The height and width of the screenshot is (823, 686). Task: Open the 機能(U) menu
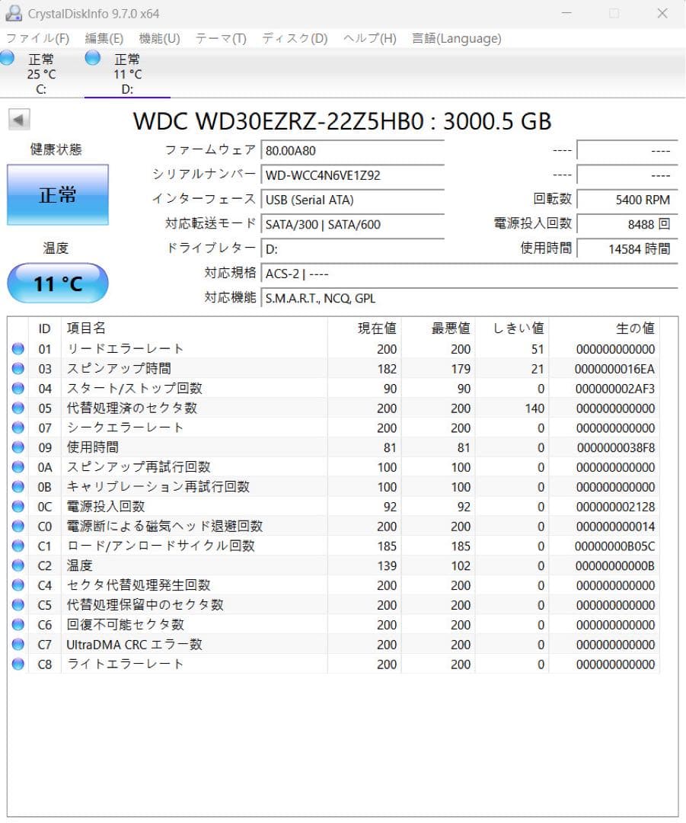[159, 38]
